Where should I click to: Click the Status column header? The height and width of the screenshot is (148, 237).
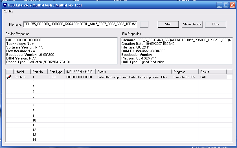134,72
